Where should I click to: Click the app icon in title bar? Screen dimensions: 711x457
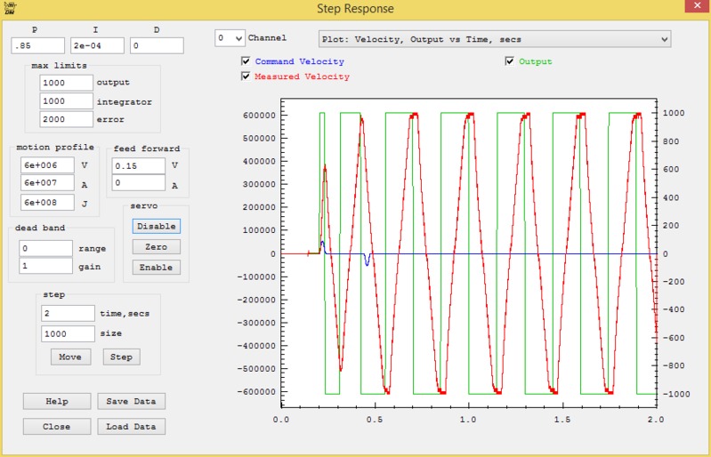(9, 7)
